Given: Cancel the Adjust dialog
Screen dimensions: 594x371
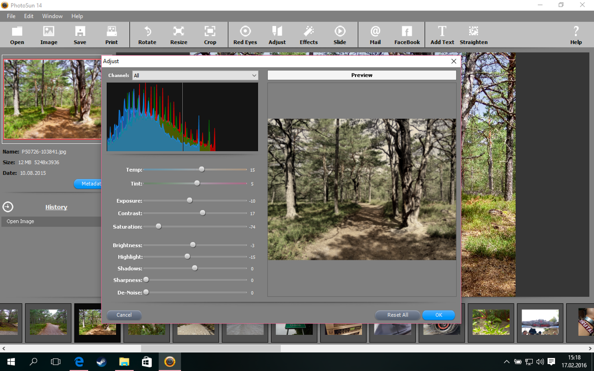Looking at the screenshot, I should (x=124, y=315).
